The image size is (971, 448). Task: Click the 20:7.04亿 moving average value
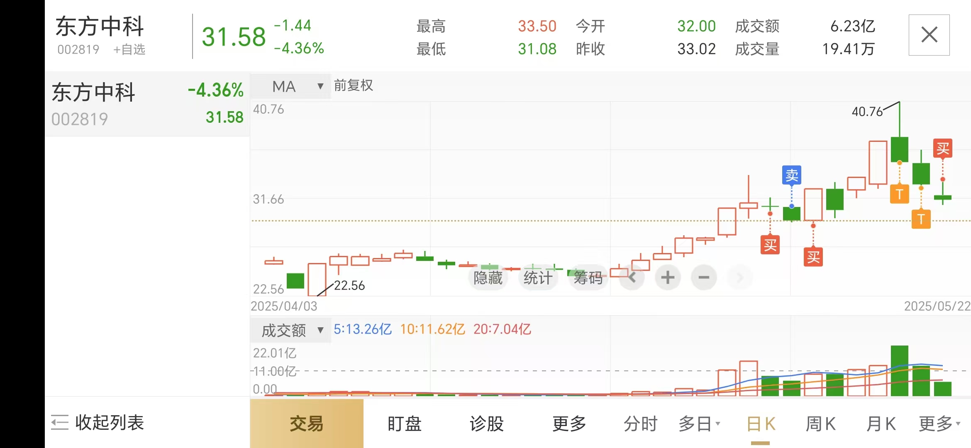[502, 329]
